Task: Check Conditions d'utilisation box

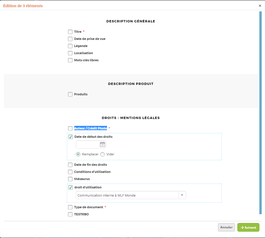Action: click(70, 172)
